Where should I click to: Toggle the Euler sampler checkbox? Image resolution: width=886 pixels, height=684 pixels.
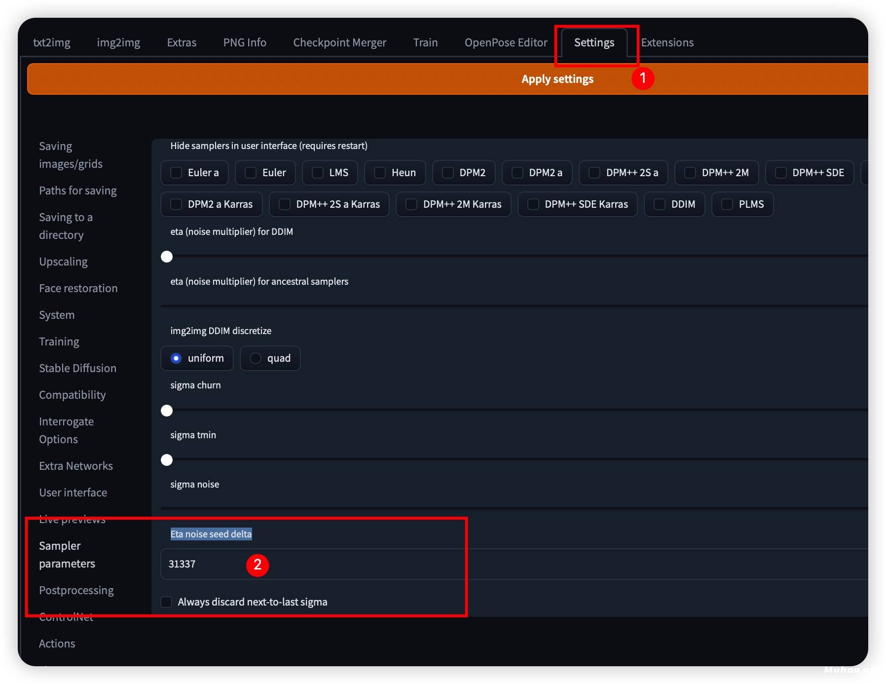click(x=251, y=173)
